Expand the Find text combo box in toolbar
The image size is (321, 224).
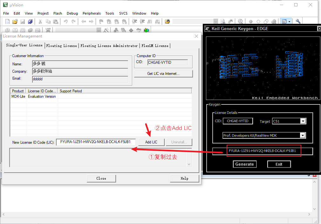pyautogui.click(x=215, y=22)
